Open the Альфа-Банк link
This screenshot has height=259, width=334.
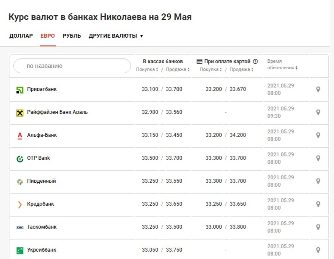pyautogui.click(x=42, y=135)
